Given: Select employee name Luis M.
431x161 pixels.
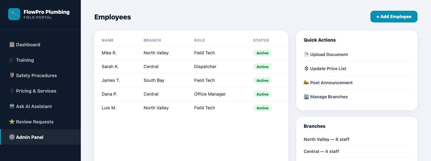Looking at the screenshot, I should point(109,108).
